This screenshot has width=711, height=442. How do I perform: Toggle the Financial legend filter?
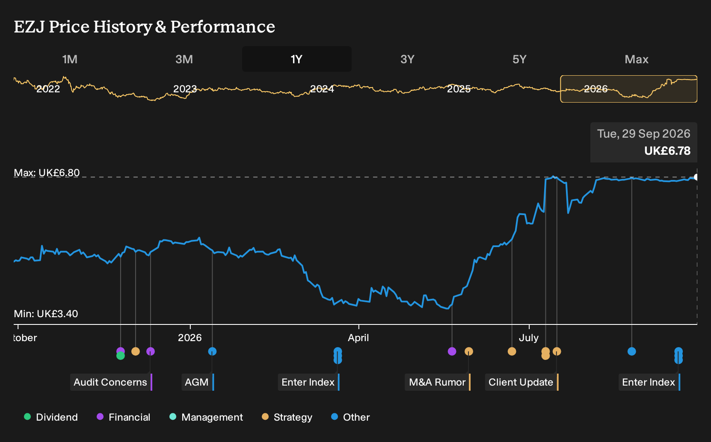[124, 417]
